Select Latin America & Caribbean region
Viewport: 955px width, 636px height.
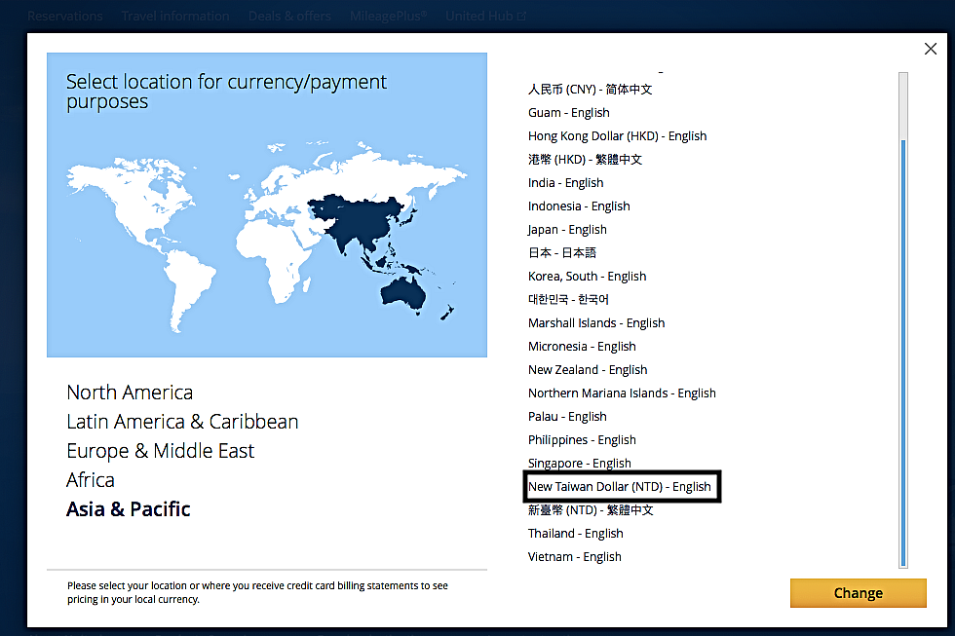(x=182, y=422)
